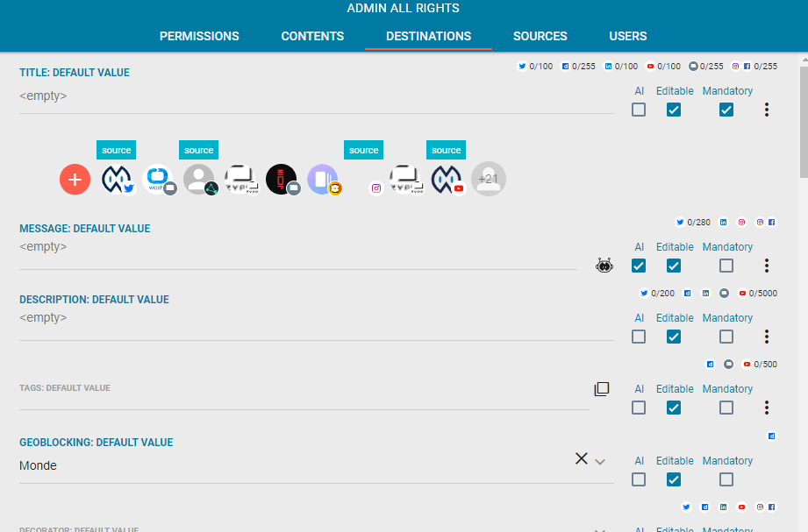Select the Twitter-badged destination avatar

point(117,180)
